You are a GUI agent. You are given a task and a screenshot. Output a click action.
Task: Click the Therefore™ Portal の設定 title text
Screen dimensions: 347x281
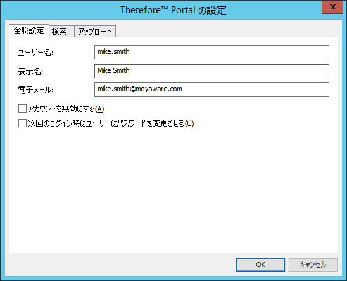click(173, 10)
